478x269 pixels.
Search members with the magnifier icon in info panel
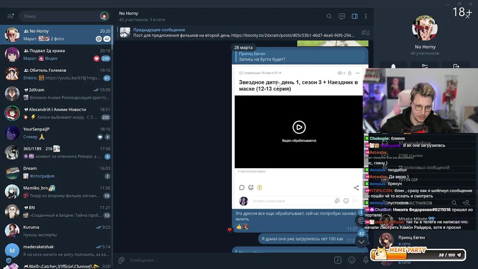(x=454, y=203)
